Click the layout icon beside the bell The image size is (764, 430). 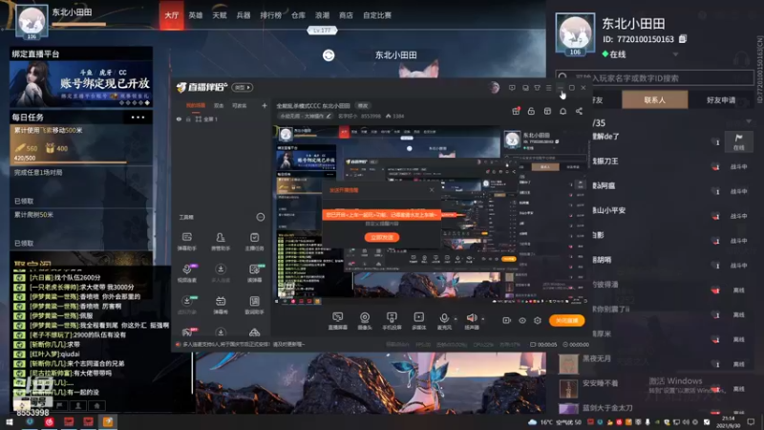(x=547, y=111)
